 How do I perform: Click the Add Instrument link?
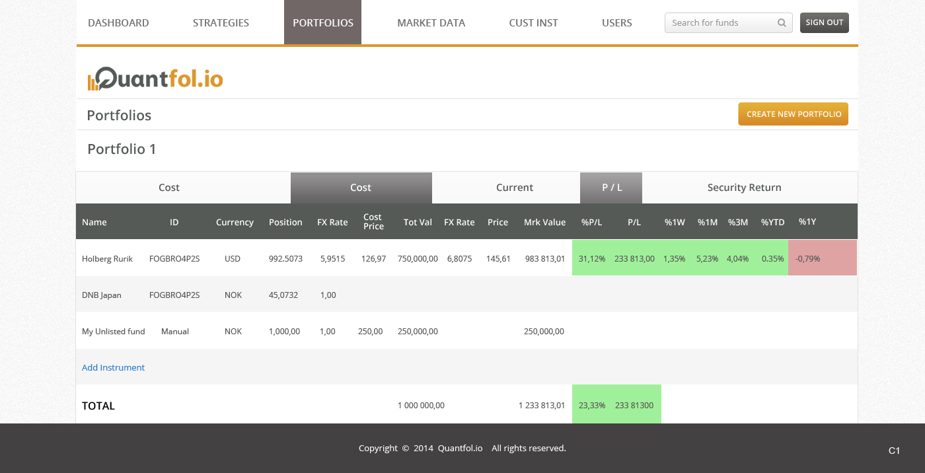113,367
